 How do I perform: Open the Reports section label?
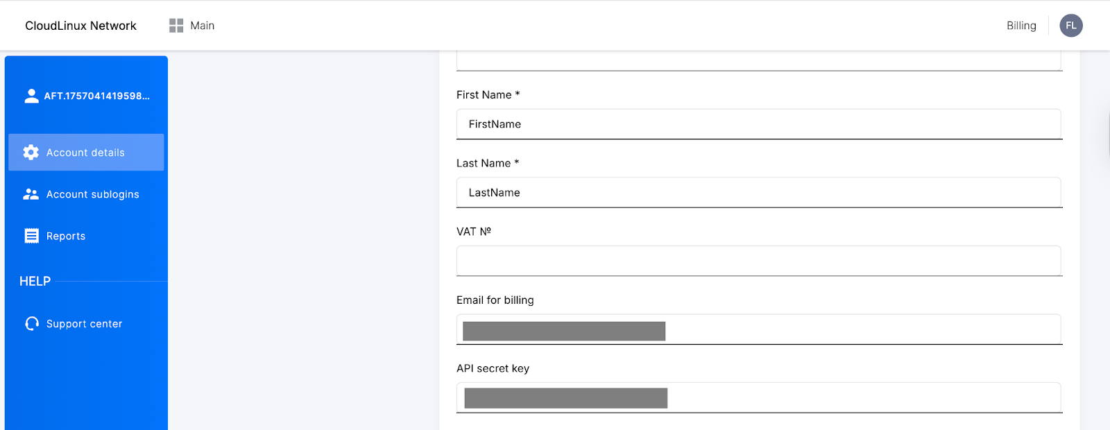click(66, 236)
